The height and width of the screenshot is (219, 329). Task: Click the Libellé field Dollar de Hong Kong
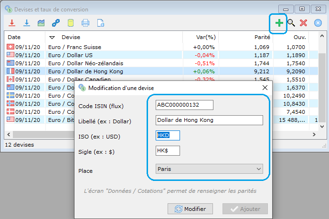[x=209, y=120]
